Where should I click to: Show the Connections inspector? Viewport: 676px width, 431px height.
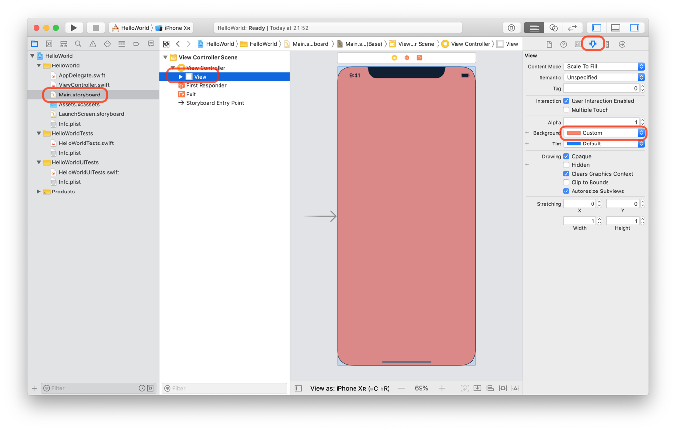(622, 44)
